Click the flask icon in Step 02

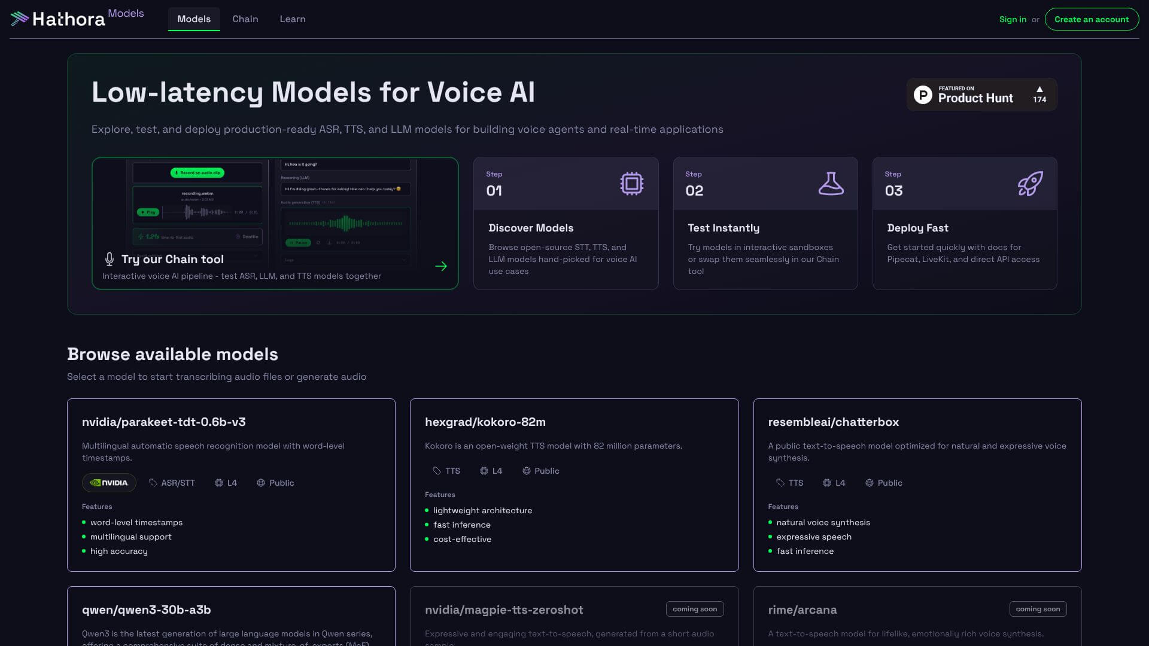coord(831,184)
